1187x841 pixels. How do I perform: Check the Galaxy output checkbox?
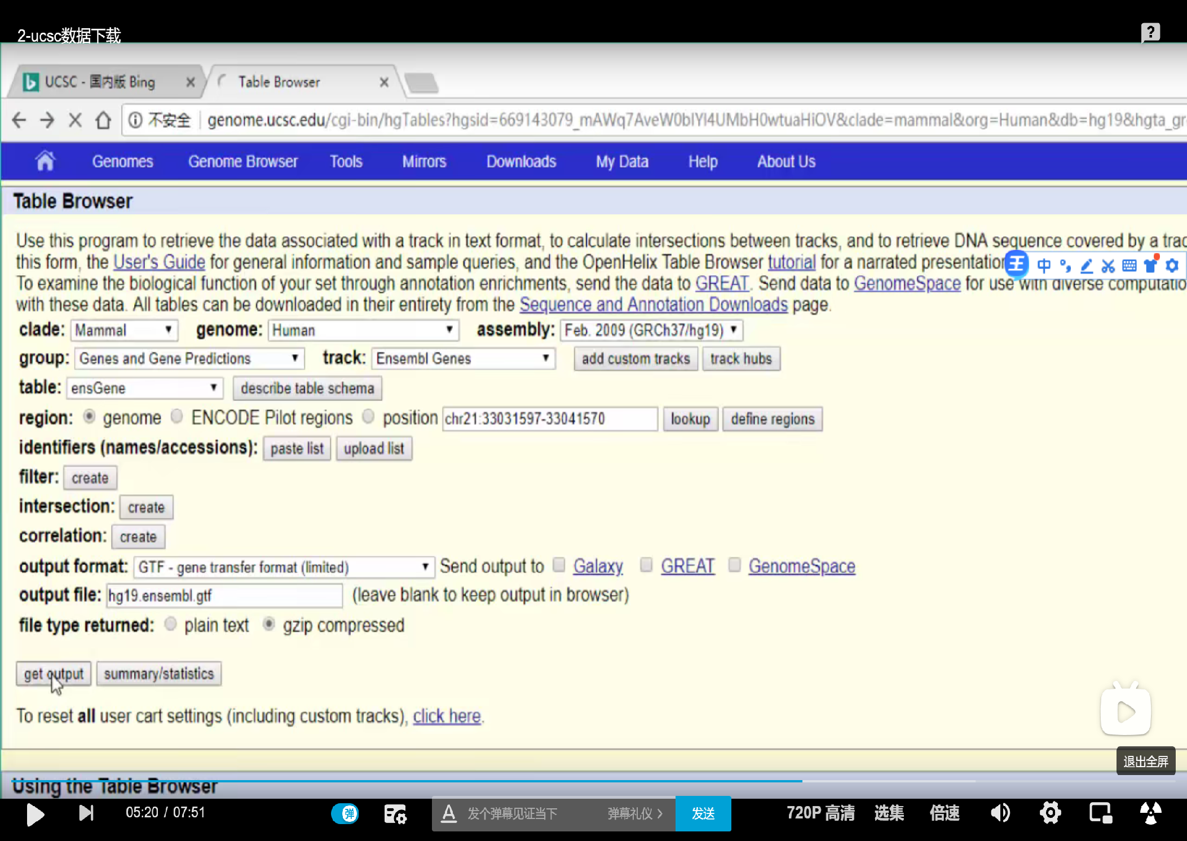pyautogui.click(x=559, y=565)
